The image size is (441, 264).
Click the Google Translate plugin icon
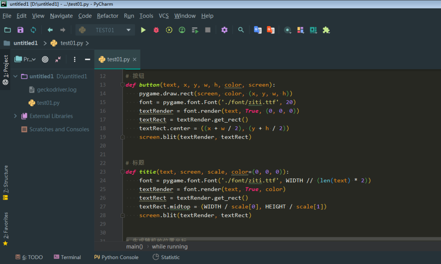tap(258, 30)
